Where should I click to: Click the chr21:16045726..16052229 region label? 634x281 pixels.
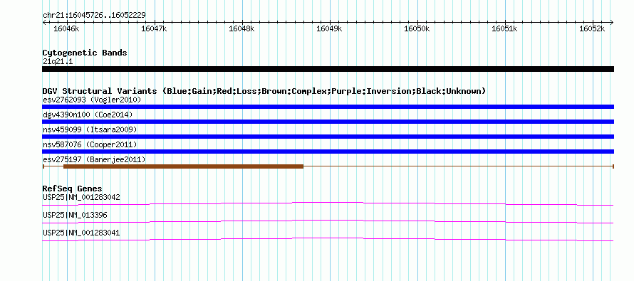(x=95, y=16)
